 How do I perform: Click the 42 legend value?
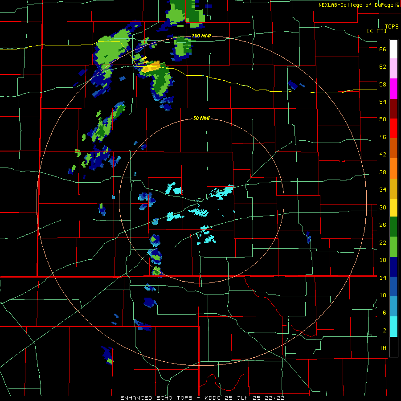[383, 155]
